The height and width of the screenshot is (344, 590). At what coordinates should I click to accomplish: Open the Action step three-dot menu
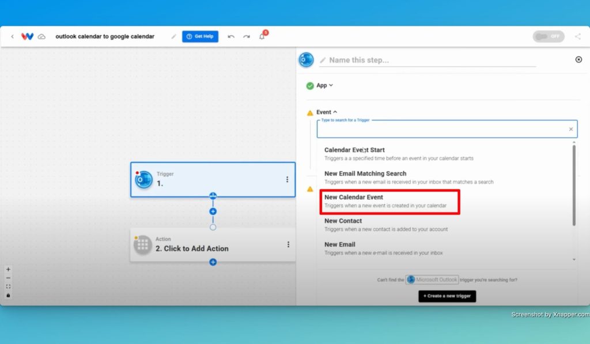(288, 245)
